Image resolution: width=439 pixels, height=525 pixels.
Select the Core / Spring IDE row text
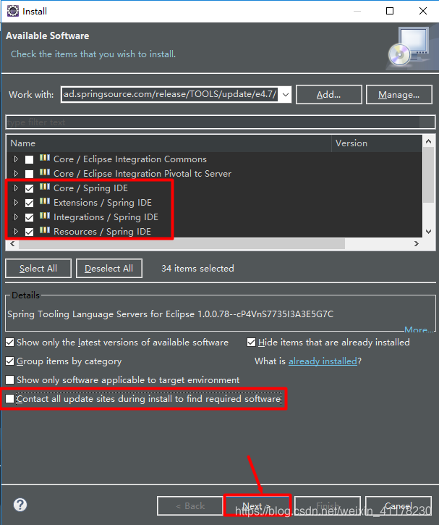coord(90,188)
